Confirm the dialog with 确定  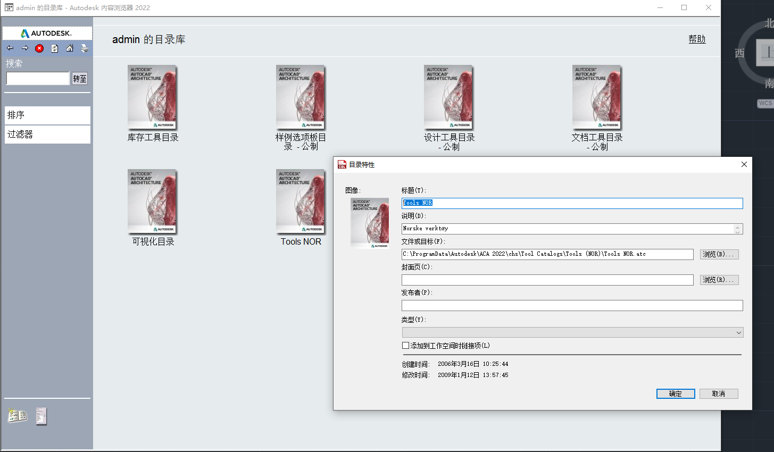coord(676,394)
